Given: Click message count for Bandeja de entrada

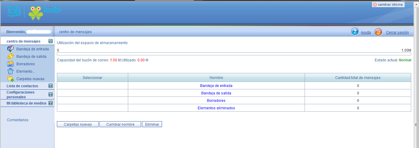Looking at the screenshot, I should (x=358, y=86).
